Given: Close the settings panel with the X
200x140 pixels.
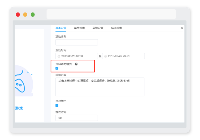Looking at the screenshot, I should coord(182,28).
